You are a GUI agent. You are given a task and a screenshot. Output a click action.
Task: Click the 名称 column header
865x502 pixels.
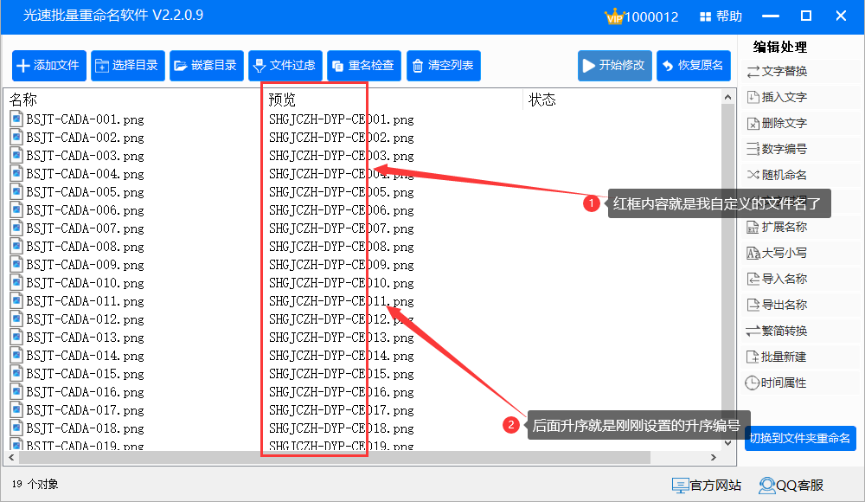click(x=23, y=100)
